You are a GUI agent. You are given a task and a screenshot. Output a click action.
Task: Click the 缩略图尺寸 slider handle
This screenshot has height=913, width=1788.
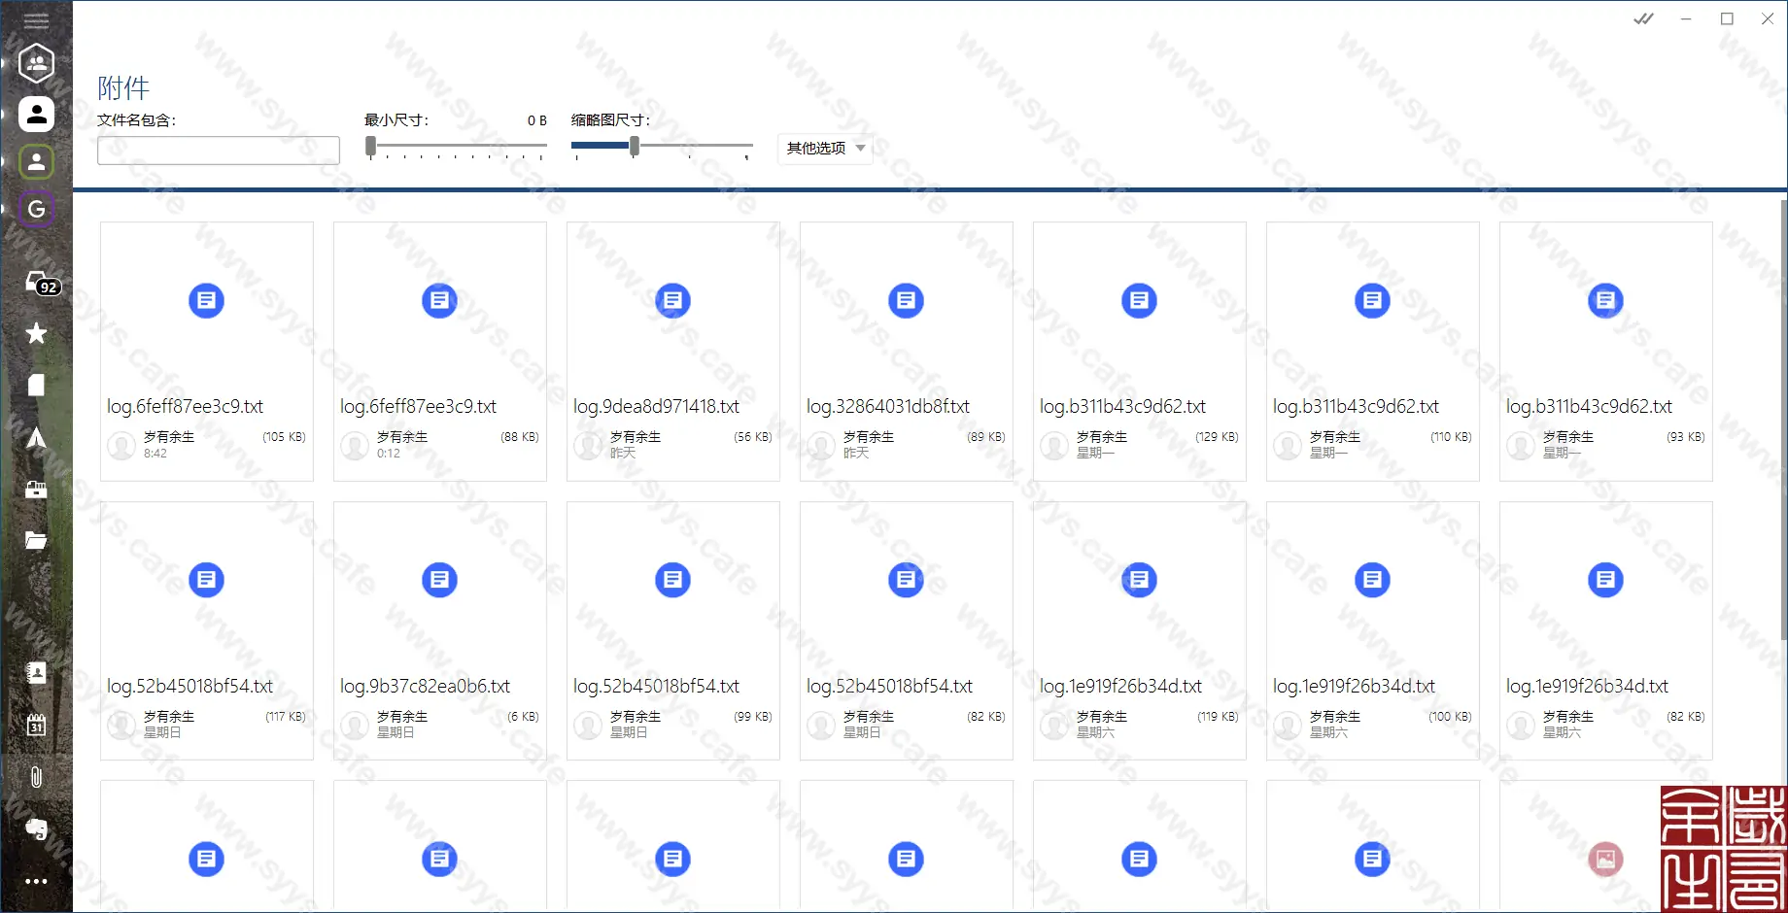[634, 146]
